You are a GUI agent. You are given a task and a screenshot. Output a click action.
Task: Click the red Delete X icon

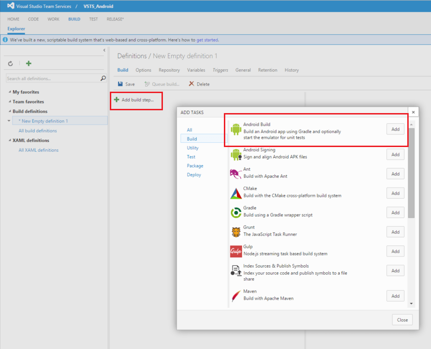click(191, 84)
